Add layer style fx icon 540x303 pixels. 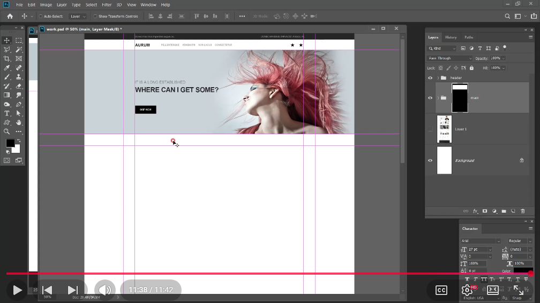click(475, 211)
